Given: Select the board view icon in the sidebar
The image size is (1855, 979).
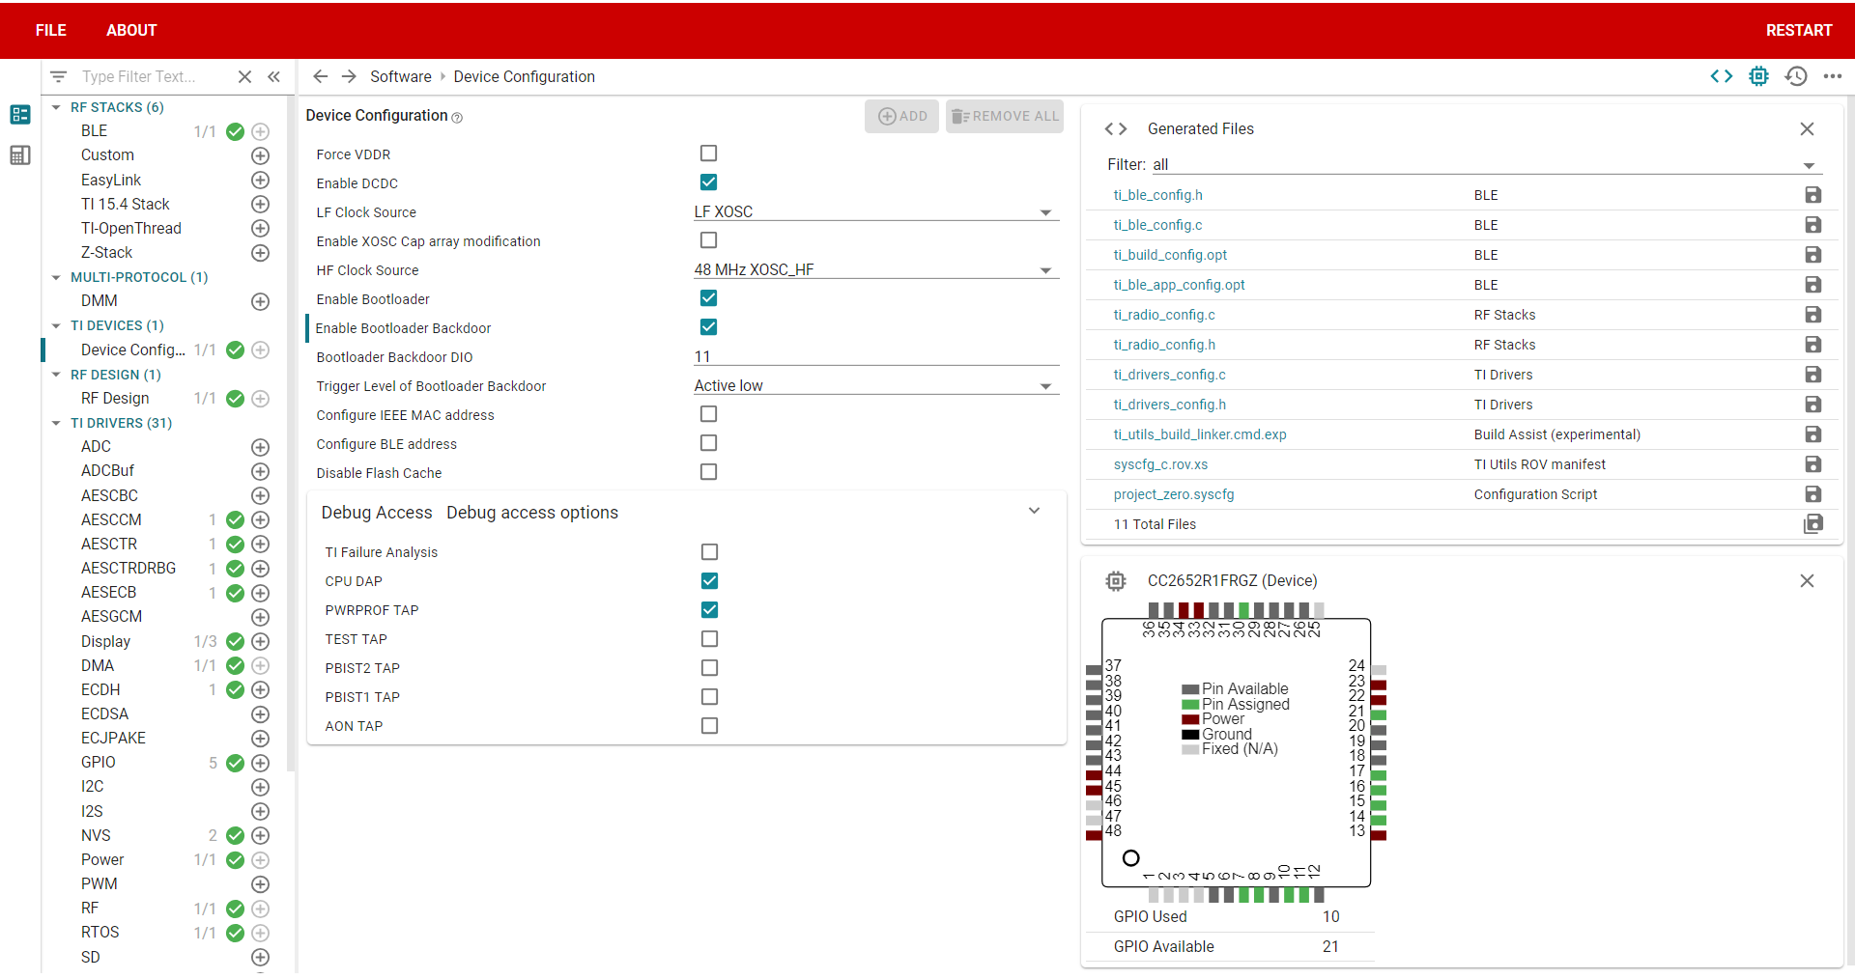Looking at the screenshot, I should pos(19,154).
